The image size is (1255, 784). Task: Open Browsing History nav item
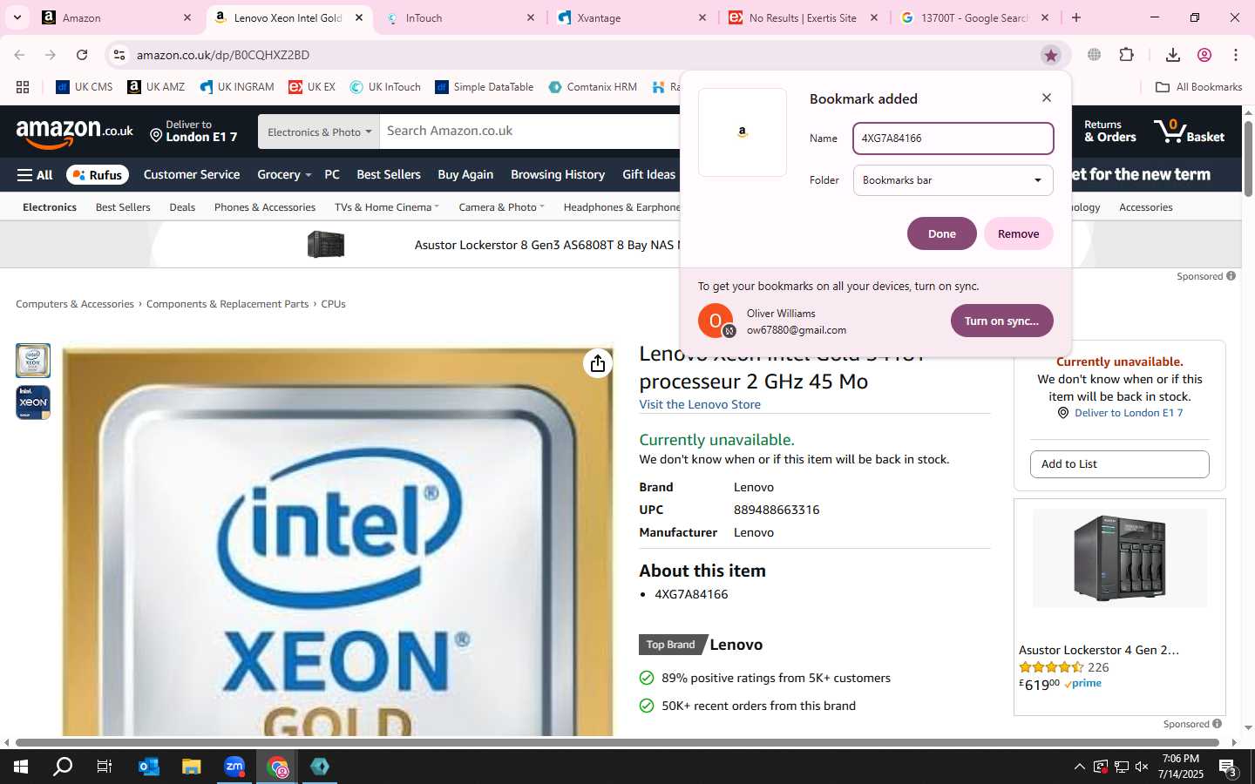(558, 175)
